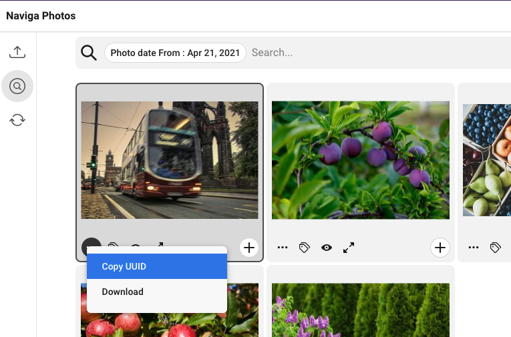Toggle the eye icon under the plums photo
Image resolution: width=511 pixels, height=337 pixels.
[327, 248]
